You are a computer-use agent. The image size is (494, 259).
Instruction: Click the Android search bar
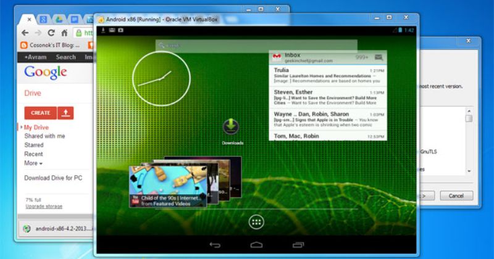(x=256, y=46)
